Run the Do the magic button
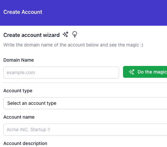The image size is (167, 147). point(145,72)
